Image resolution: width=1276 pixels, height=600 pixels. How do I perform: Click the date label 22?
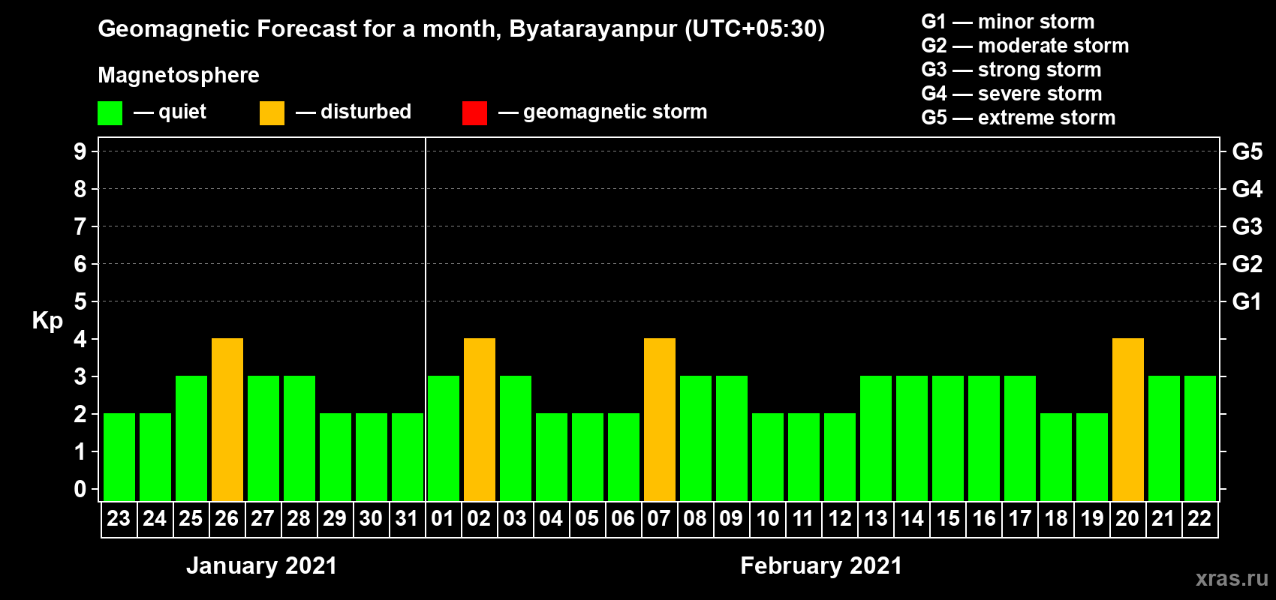click(x=1199, y=518)
